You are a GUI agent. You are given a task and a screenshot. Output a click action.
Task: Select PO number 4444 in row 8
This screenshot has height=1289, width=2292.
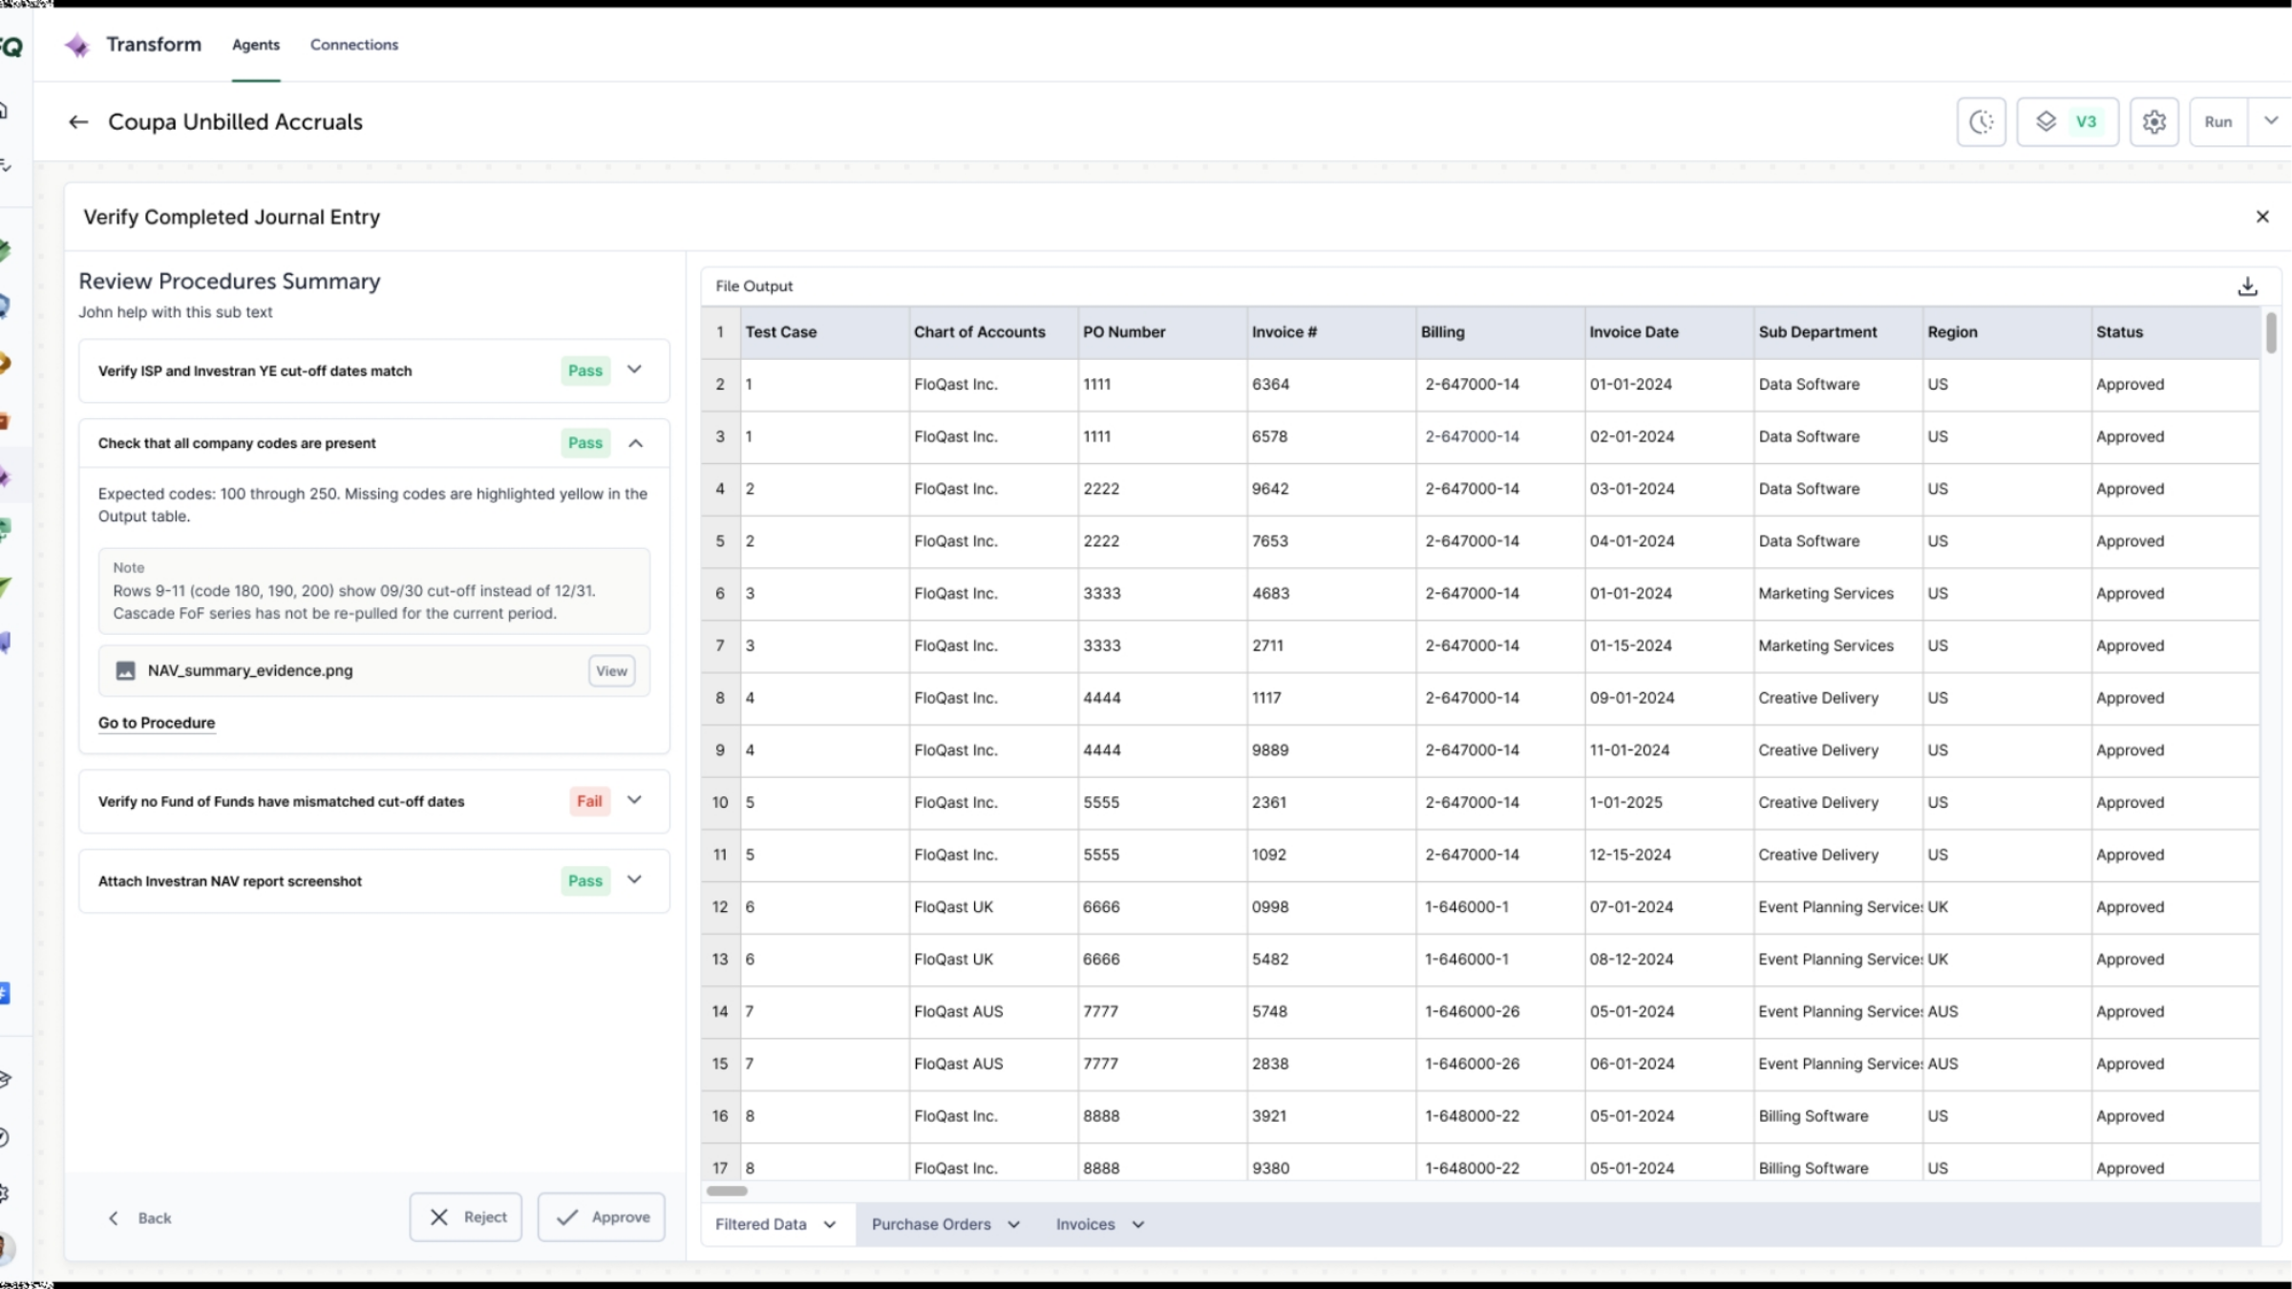1162,698
